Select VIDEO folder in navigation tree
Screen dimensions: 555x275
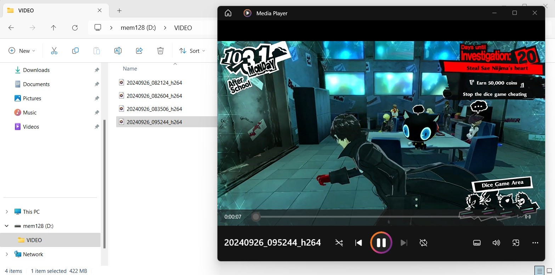pyautogui.click(x=50, y=240)
